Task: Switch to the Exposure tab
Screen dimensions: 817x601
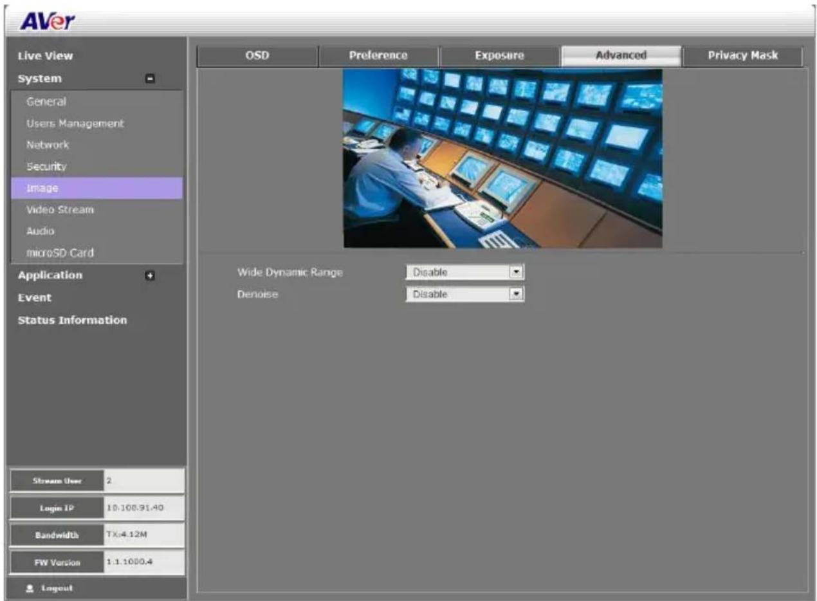Action: [499, 56]
